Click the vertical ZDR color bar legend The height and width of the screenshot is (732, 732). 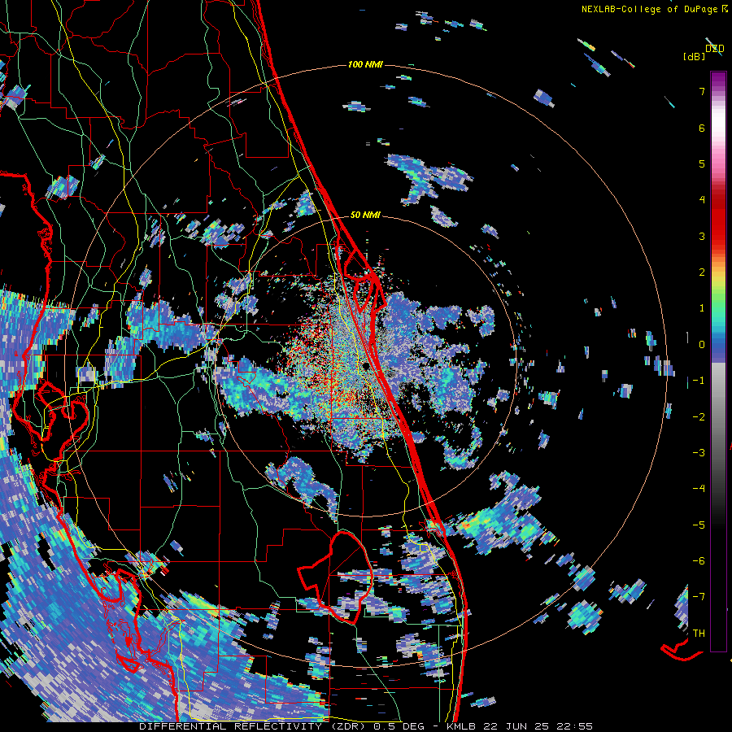click(718, 361)
